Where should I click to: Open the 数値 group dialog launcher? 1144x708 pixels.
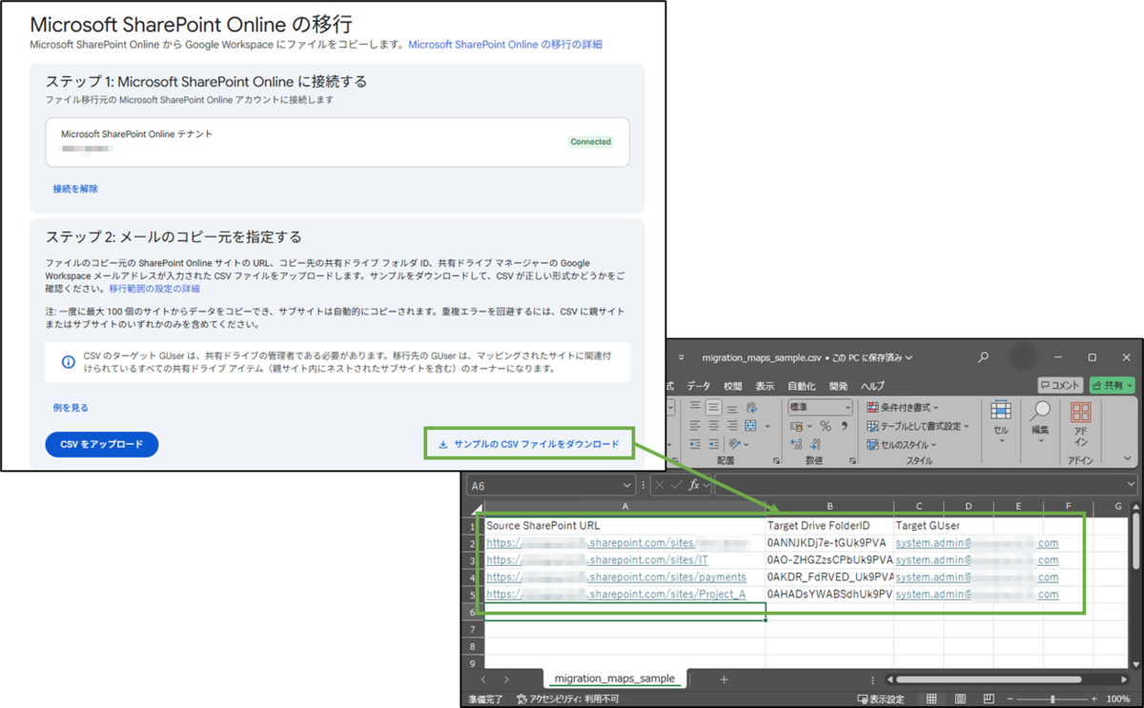click(852, 460)
